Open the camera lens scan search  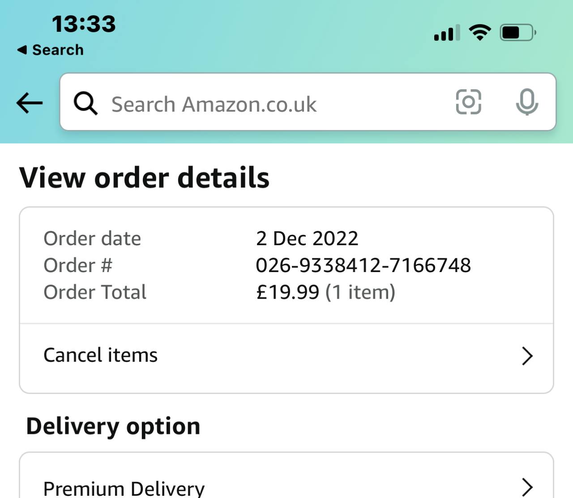coord(468,102)
